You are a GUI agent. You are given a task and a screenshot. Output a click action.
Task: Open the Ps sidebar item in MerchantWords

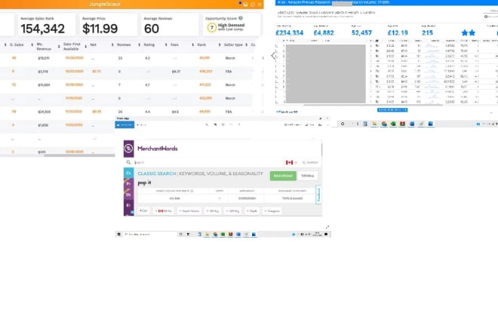(128, 183)
